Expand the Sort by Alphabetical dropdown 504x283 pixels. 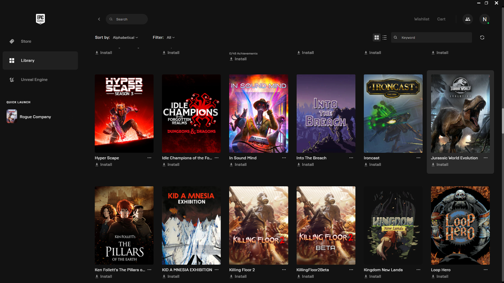125,37
